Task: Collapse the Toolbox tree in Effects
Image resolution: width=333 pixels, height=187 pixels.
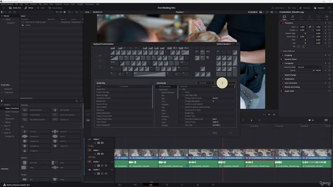Action: coord(2,105)
